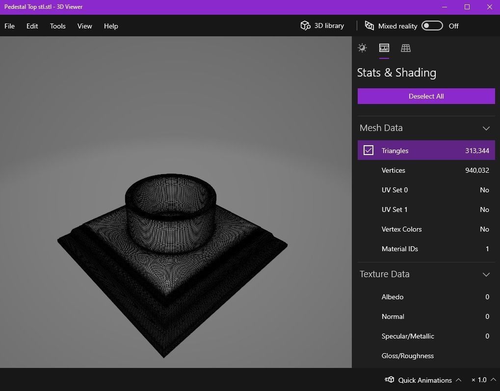This screenshot has height=391, width=500.
Task: Open the File menu
Action: click(x=9, y=26)
